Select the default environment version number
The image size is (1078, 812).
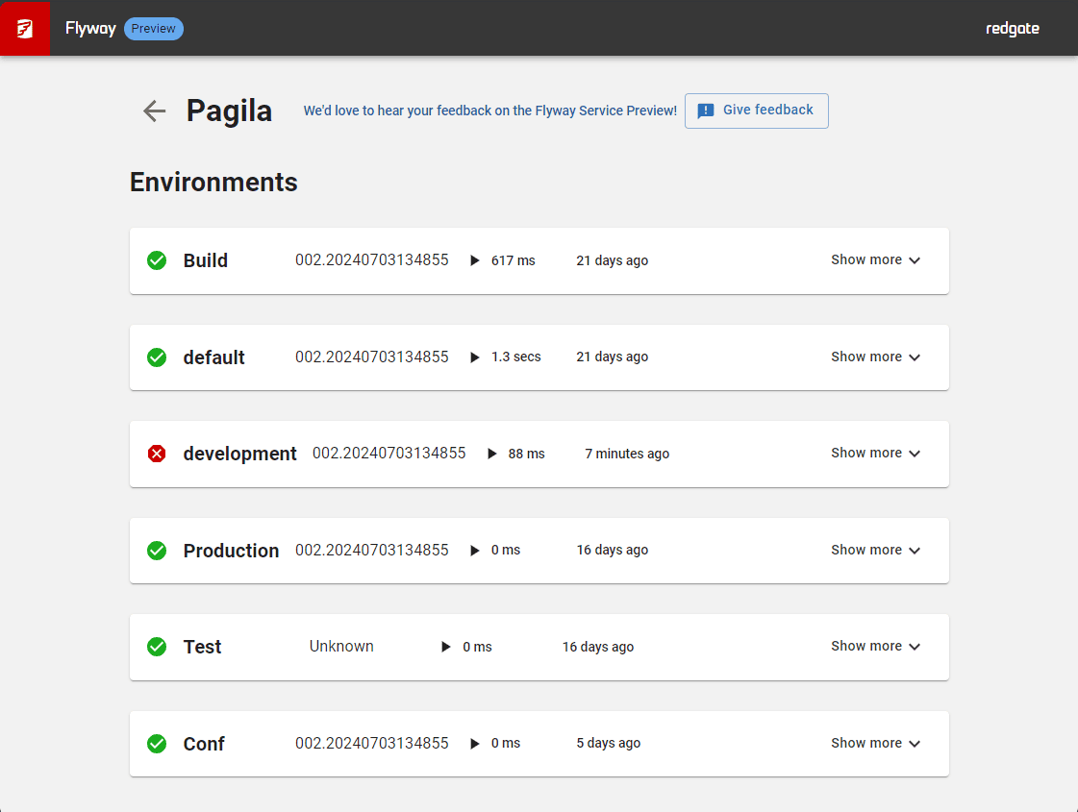click(371, 357)
